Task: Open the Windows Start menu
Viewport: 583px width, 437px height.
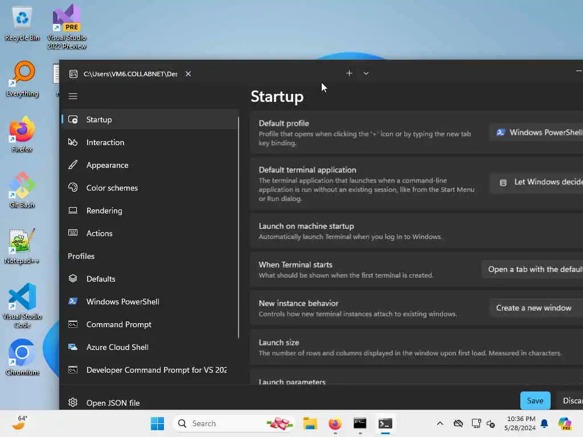Action: [x=157, y=423]
